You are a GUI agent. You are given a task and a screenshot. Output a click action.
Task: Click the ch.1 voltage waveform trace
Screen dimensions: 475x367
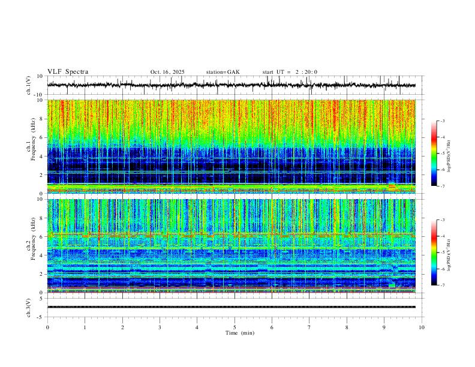(232, 85)
